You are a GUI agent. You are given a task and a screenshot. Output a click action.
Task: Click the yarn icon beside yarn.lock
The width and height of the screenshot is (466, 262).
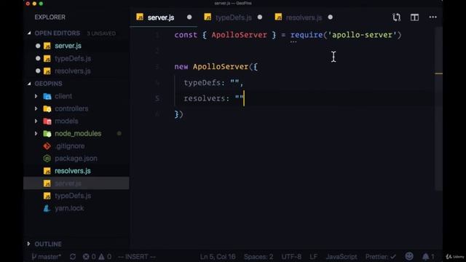pyautogui.click(x=47, y=209)
